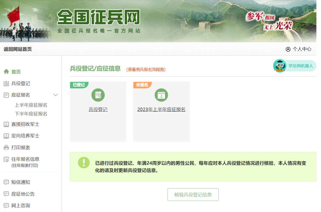Open 定向培养军士 from the sidebar icon
This screenshot has width=321, height=212.
tap(6, 136)
